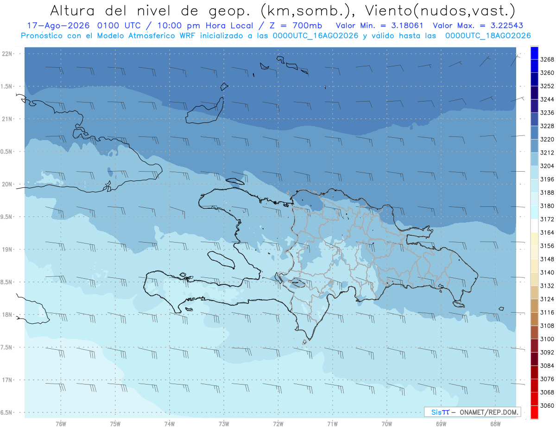This screenshot has width=556, height=430.
Task: Click the '9.5N' latitude label
Action: point(6,217)
